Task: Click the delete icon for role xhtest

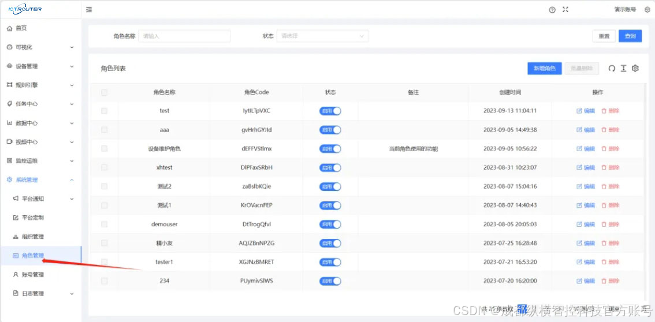Action: click(604, 167)
